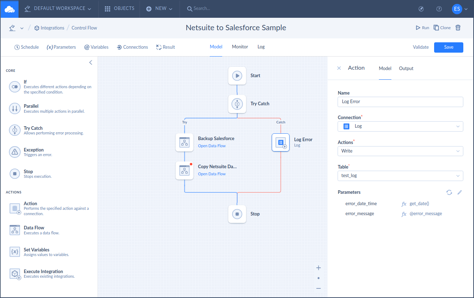Viewport: 474px width, 298px height.
Task: Click the @error_message expression value
Action: point(426,214)
